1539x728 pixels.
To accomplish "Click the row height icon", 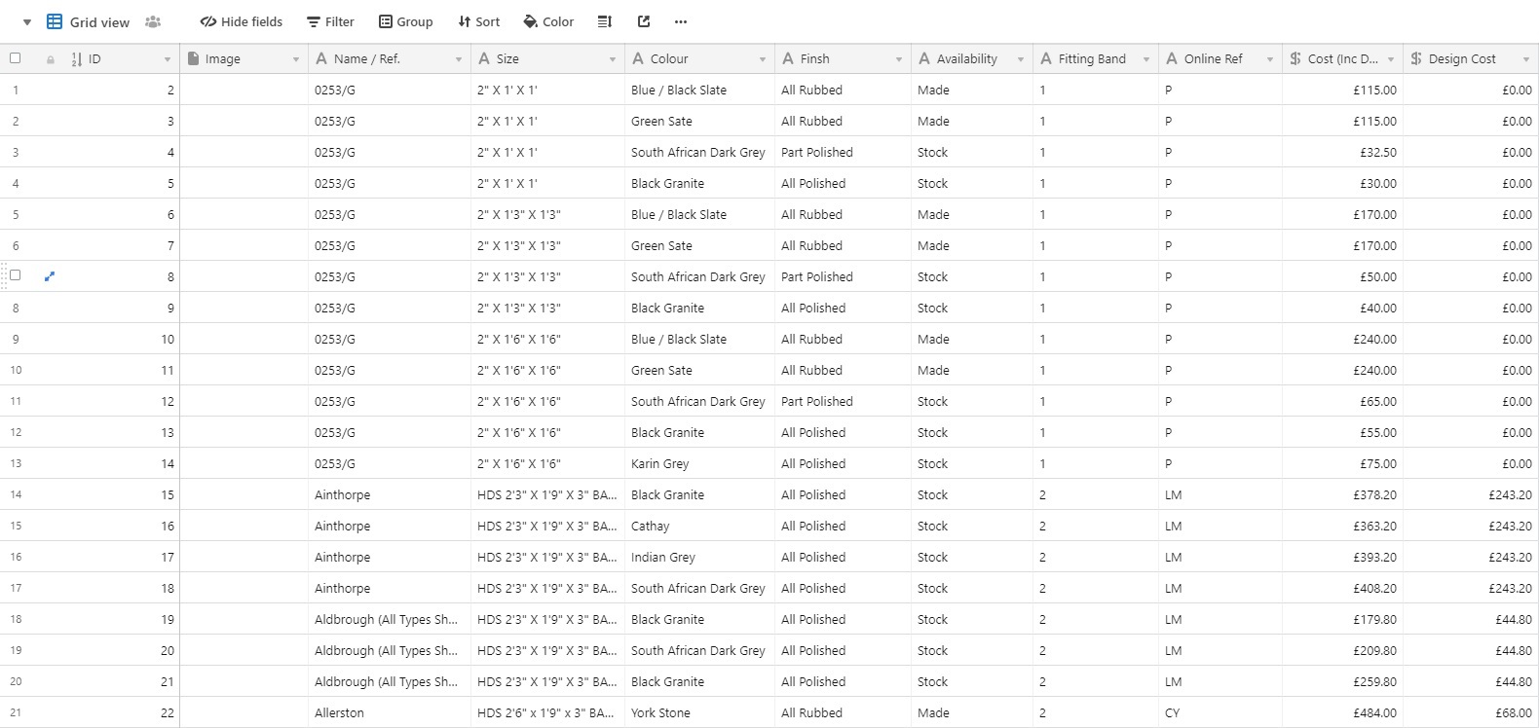I will point(605,21).
